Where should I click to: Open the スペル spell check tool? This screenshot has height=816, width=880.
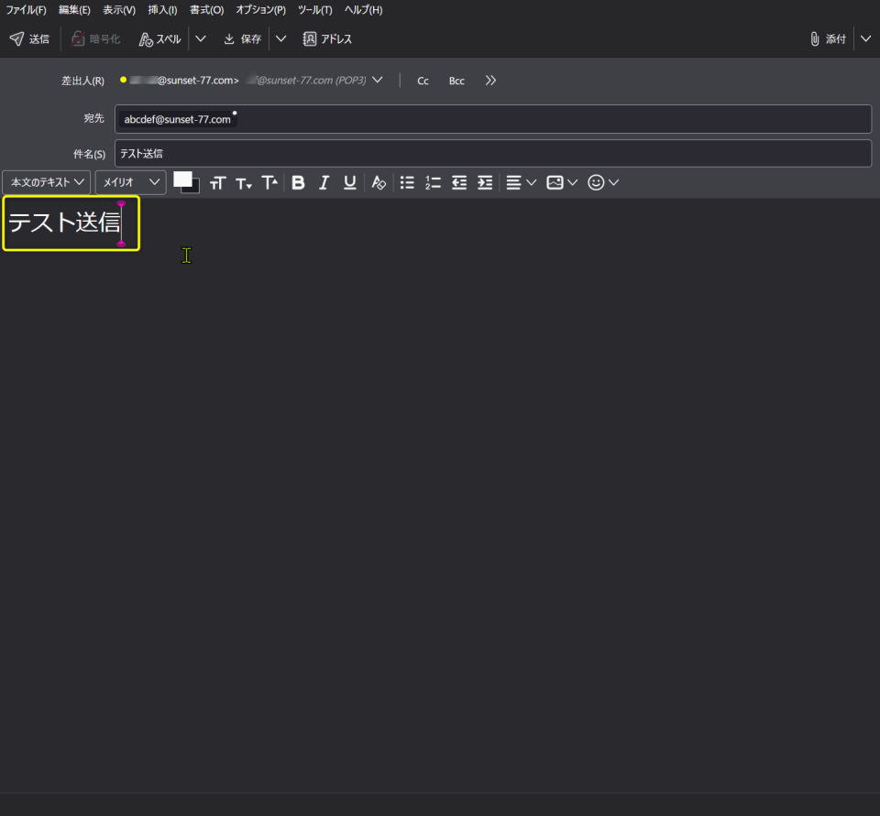[x=159, y=39]
